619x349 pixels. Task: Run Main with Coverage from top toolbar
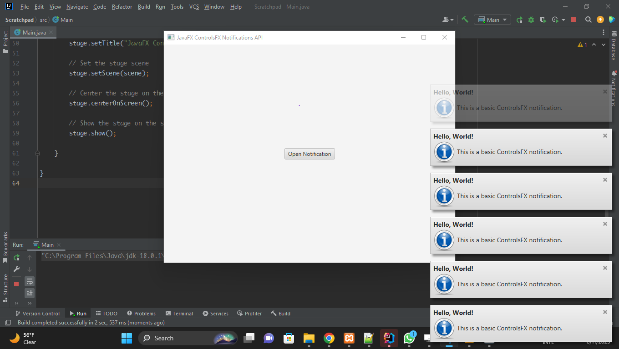click(543, 20)
